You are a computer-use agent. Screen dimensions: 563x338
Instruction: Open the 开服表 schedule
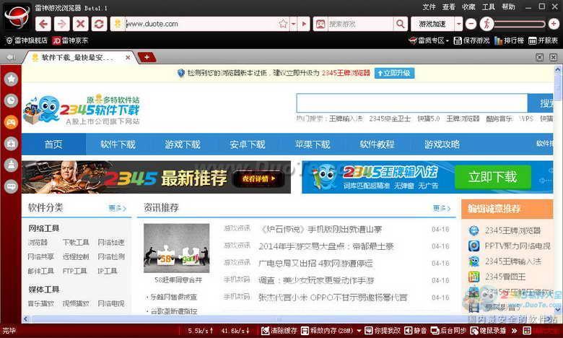544,40
